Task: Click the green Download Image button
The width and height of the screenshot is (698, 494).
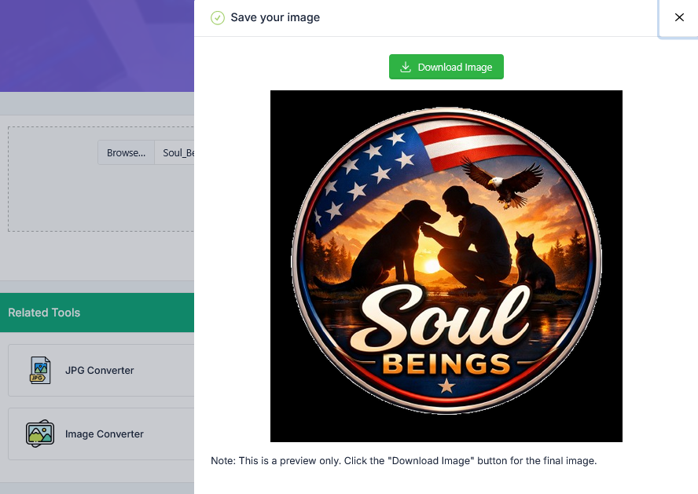Action: pos(446,67)
